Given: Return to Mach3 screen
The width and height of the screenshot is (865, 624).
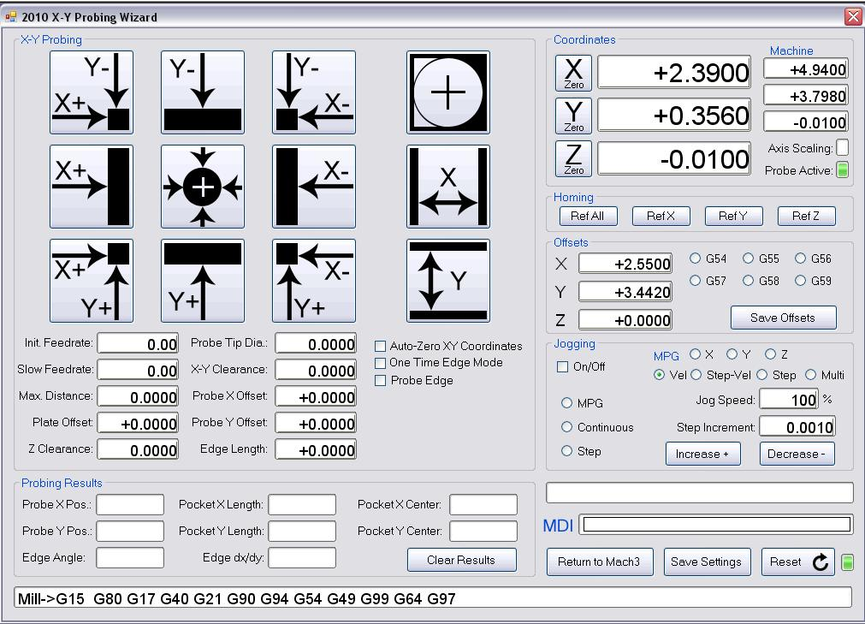Looking at the screenshot, I should tap(600, 562).
